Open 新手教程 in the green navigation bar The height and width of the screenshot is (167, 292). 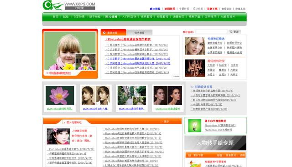coord(95,17)
